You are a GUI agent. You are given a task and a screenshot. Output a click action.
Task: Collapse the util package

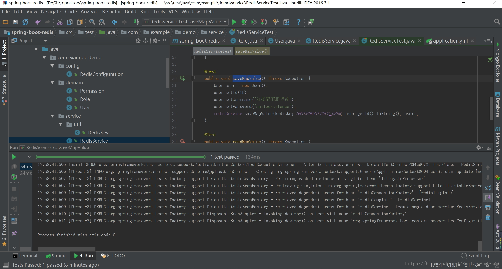point(60,124)
